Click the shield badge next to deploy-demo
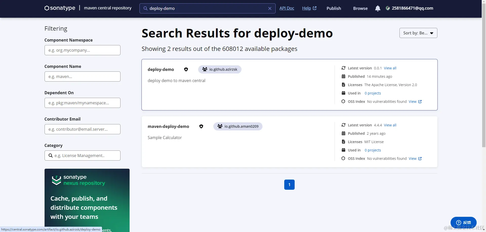The image size is (486, 232). point(186,69)
